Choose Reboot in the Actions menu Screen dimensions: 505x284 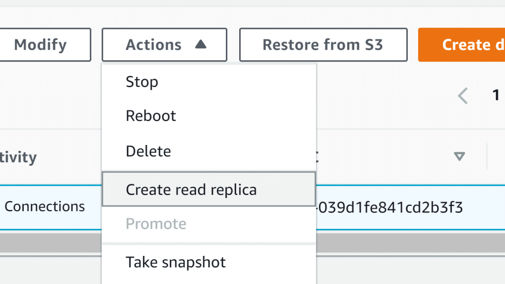tap(151, 116)
